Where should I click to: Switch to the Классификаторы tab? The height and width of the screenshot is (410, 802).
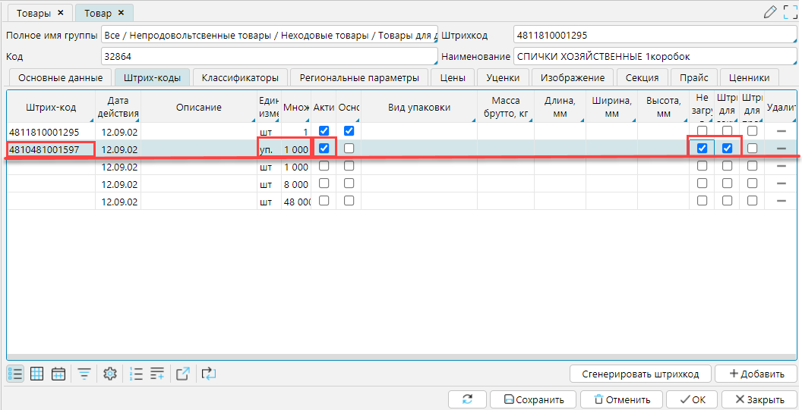[240, 77]
